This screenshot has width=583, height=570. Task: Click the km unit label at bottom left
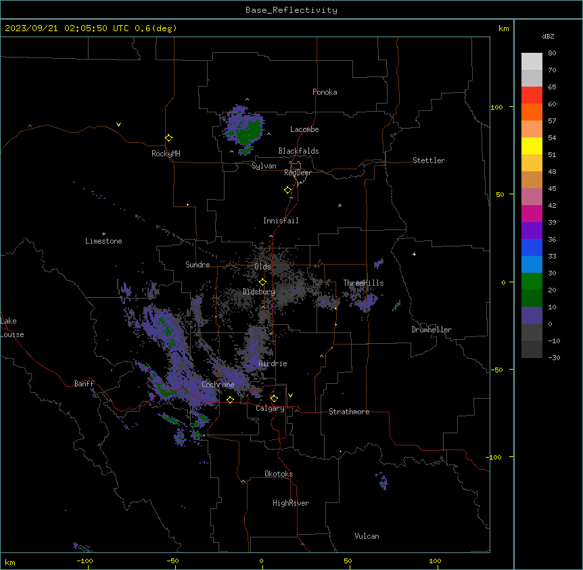9,562
